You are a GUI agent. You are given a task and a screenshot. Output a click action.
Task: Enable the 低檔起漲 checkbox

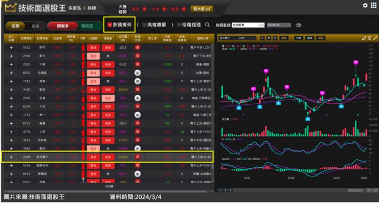[x=179, y=25]
